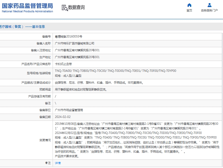This screenshot has height=168, width=223.
Task: Click the 变更情况 row label
Action: point(45,140)
